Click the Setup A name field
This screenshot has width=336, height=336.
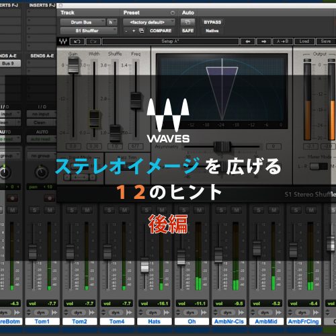tap(171, 42)
